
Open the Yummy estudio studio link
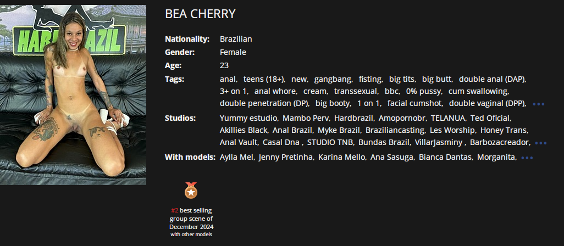(x=248, y=118)
